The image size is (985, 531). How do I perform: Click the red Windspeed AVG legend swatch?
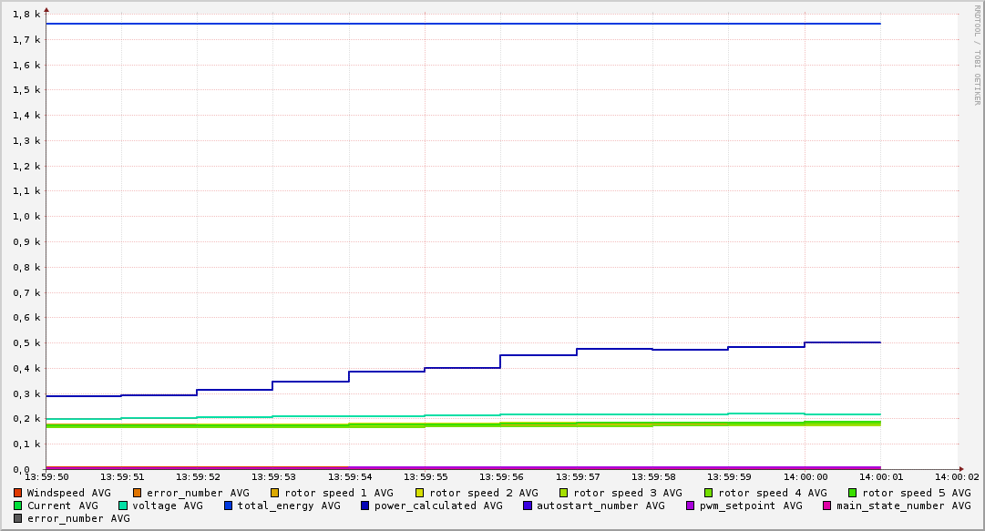pyautogui.click(x=18, y=493)
